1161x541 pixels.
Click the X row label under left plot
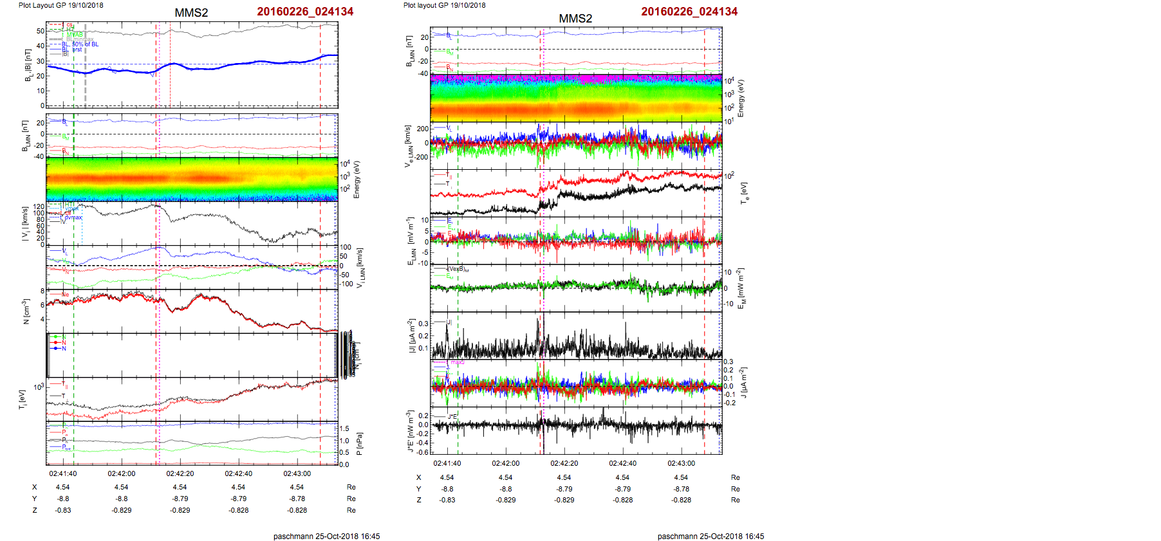tap(35, 487)
